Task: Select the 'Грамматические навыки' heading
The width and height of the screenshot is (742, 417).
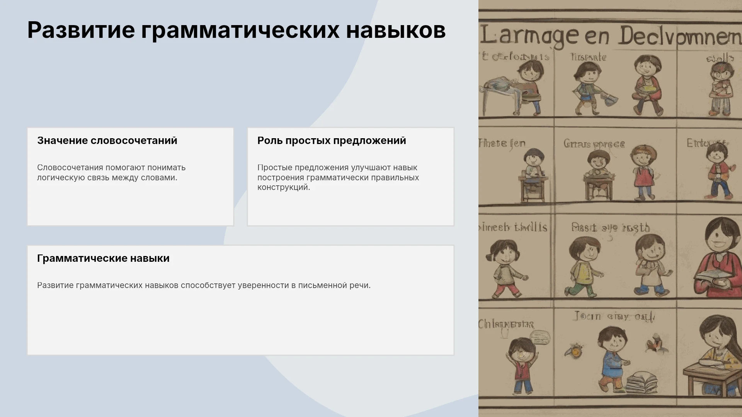Action: tap(103, 258)
